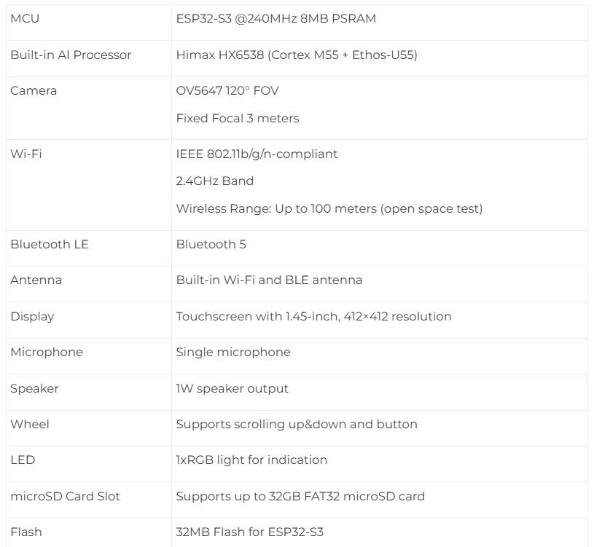The height and width of the screenshot is (547, 594).
Task: Click the 32MB Flash for ESP32-S3 value
Action: 250,532
